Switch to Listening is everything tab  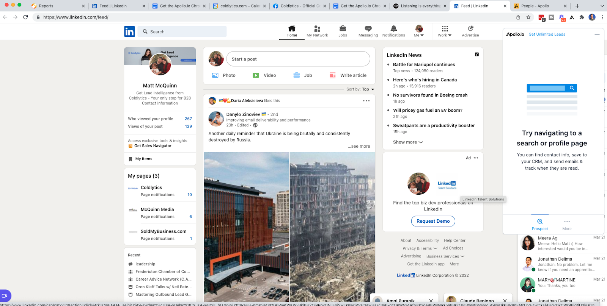[420, 6]
